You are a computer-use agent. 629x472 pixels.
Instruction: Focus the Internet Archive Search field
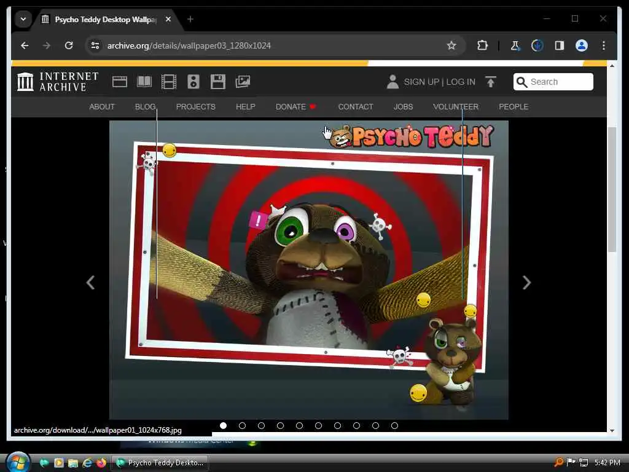pyautogui.click(x=553, y=82)
